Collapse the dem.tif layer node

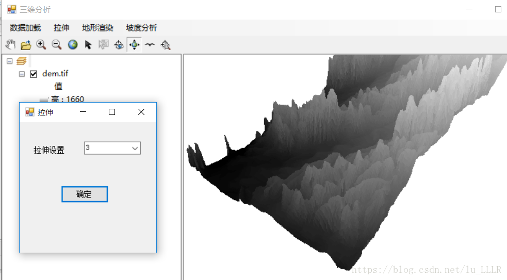22,74
